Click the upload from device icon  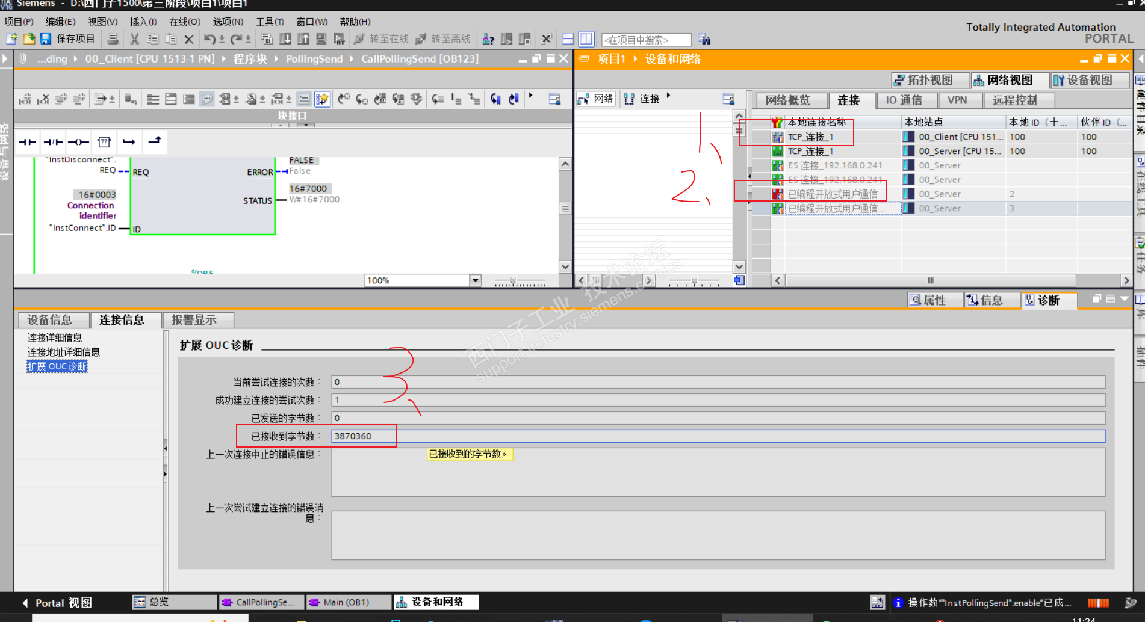click(303, 39)
